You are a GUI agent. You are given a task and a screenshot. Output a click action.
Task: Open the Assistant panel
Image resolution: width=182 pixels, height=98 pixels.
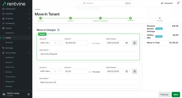pos(167,3)
